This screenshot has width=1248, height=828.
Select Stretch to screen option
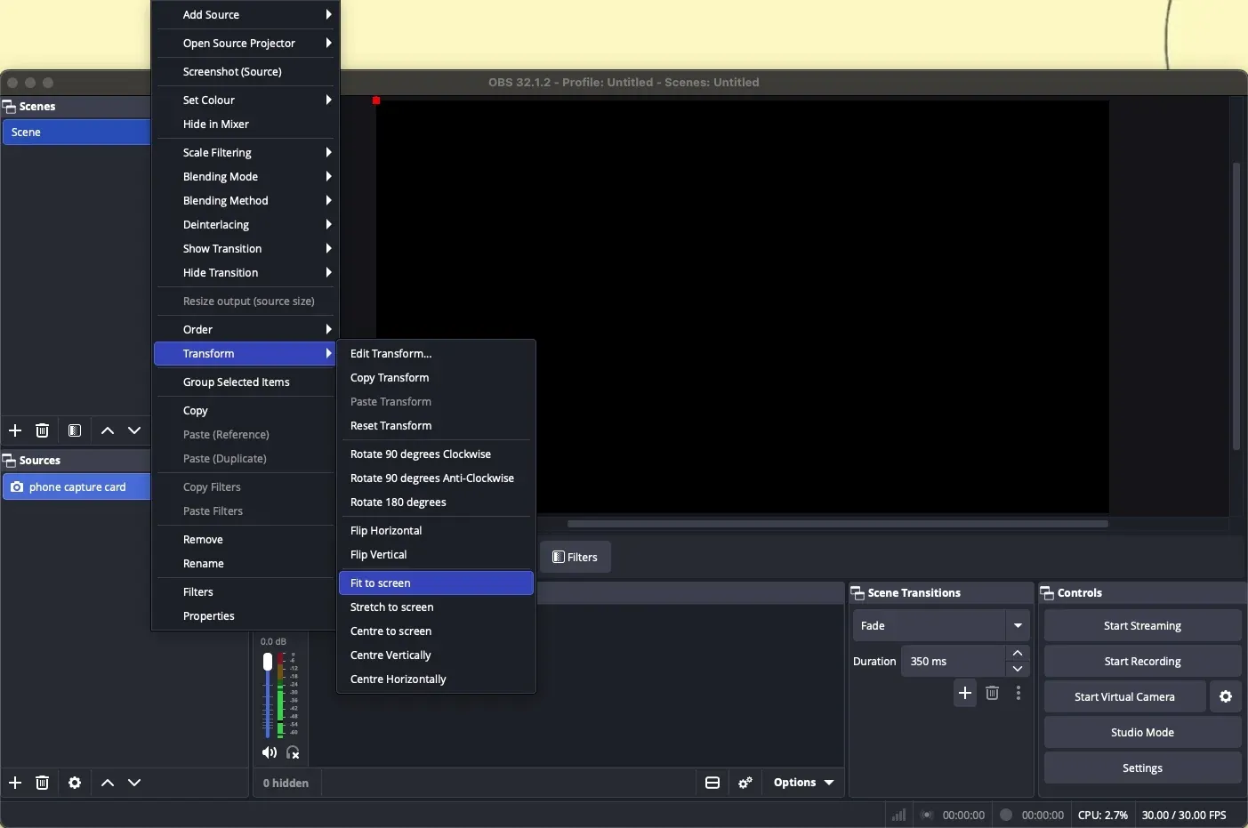coord(436,607)
